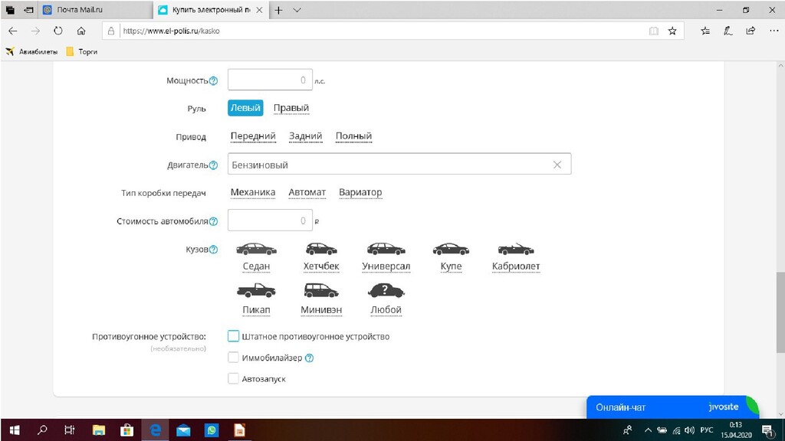This screenshot has width=785, height=441.
Task: Select Вариатор gearbox type
Action: click(x=360, y=192)
